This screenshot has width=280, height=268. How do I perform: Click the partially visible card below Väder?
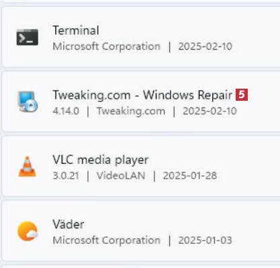141,267
